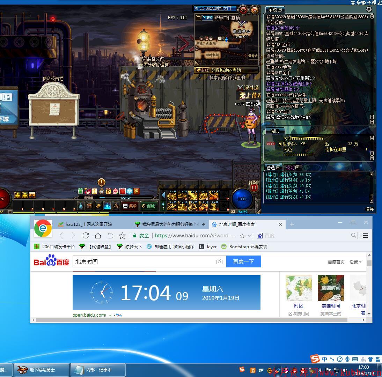Open a new browser tab with plus
Image resolution: width=382 pixels, height=377 pixels.
(x=292, y=224)
